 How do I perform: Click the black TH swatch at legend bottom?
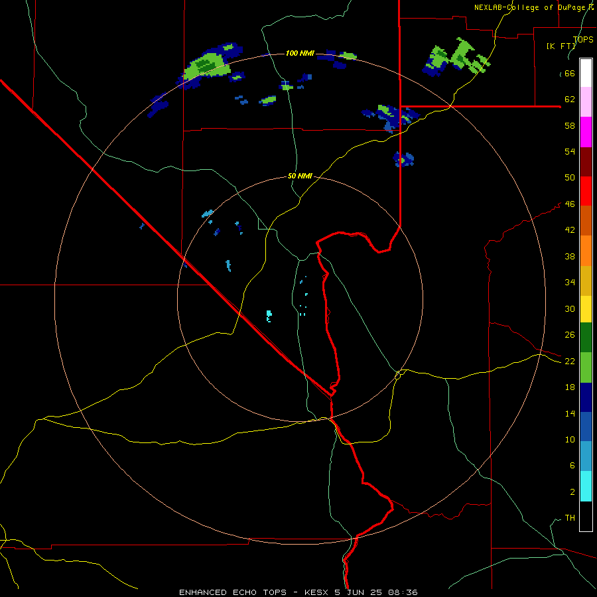click(586, 516)
